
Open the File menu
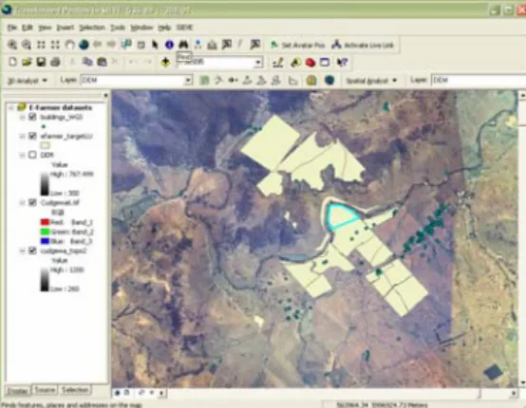tap(12, 28)
